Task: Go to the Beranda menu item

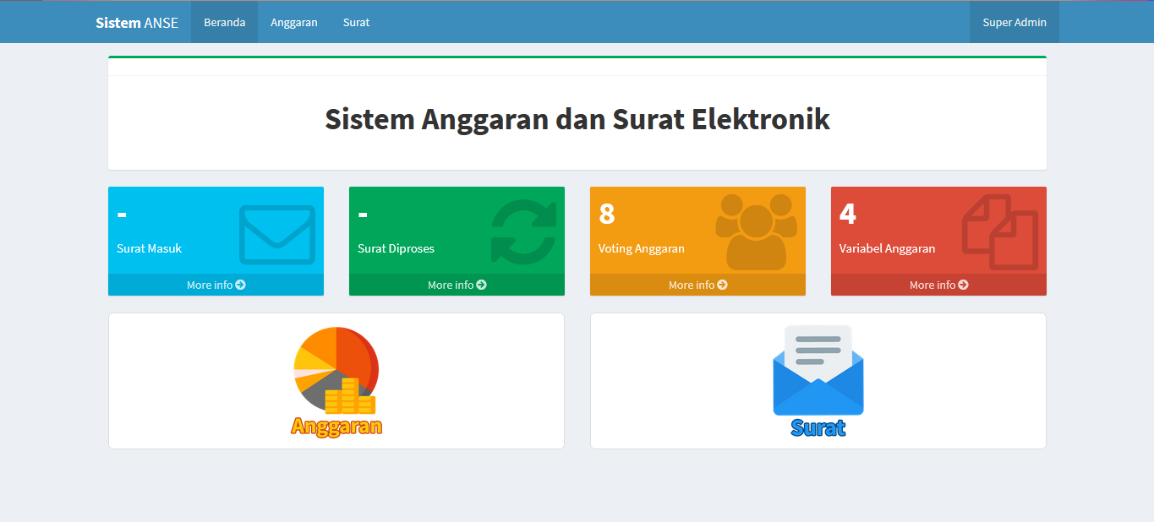Action: (x=224, y=23)
